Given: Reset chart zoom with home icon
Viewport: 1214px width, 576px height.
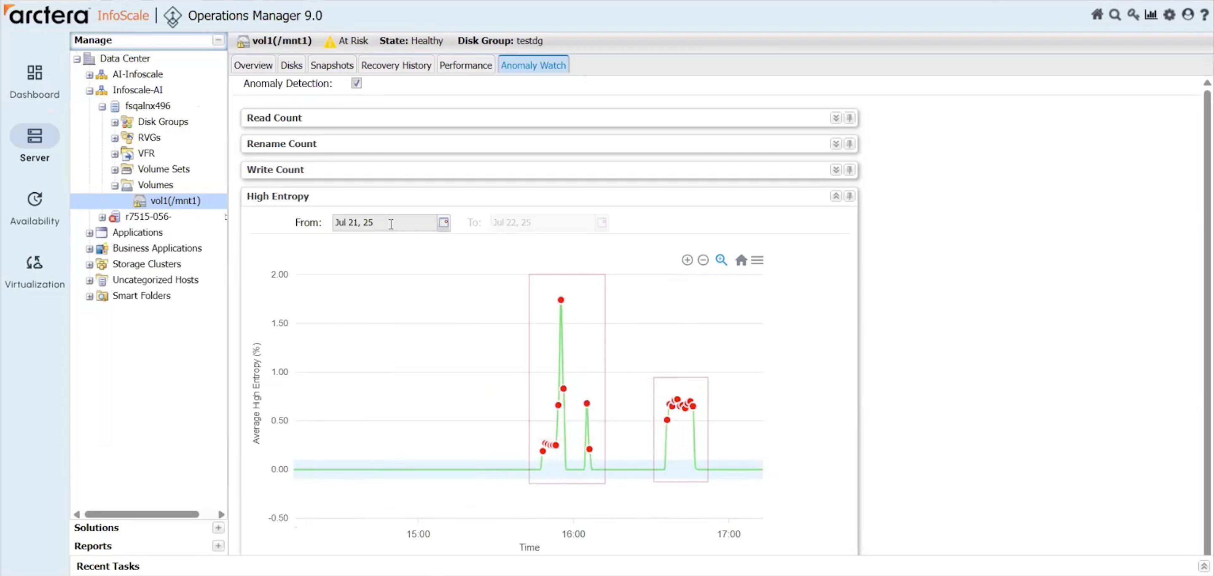Looking at the screenshot, I should [741, 260].
